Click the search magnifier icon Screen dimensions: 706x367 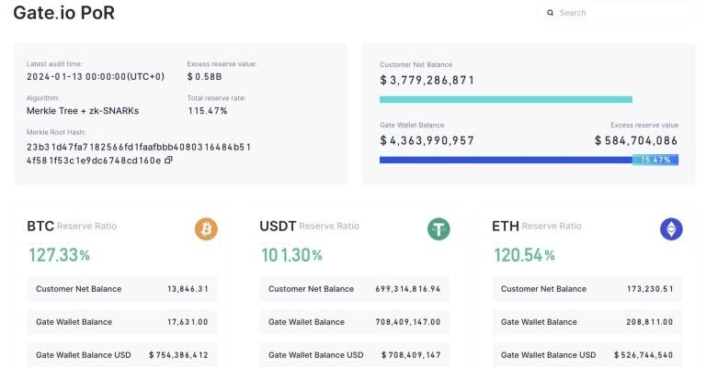pos(551,13)
